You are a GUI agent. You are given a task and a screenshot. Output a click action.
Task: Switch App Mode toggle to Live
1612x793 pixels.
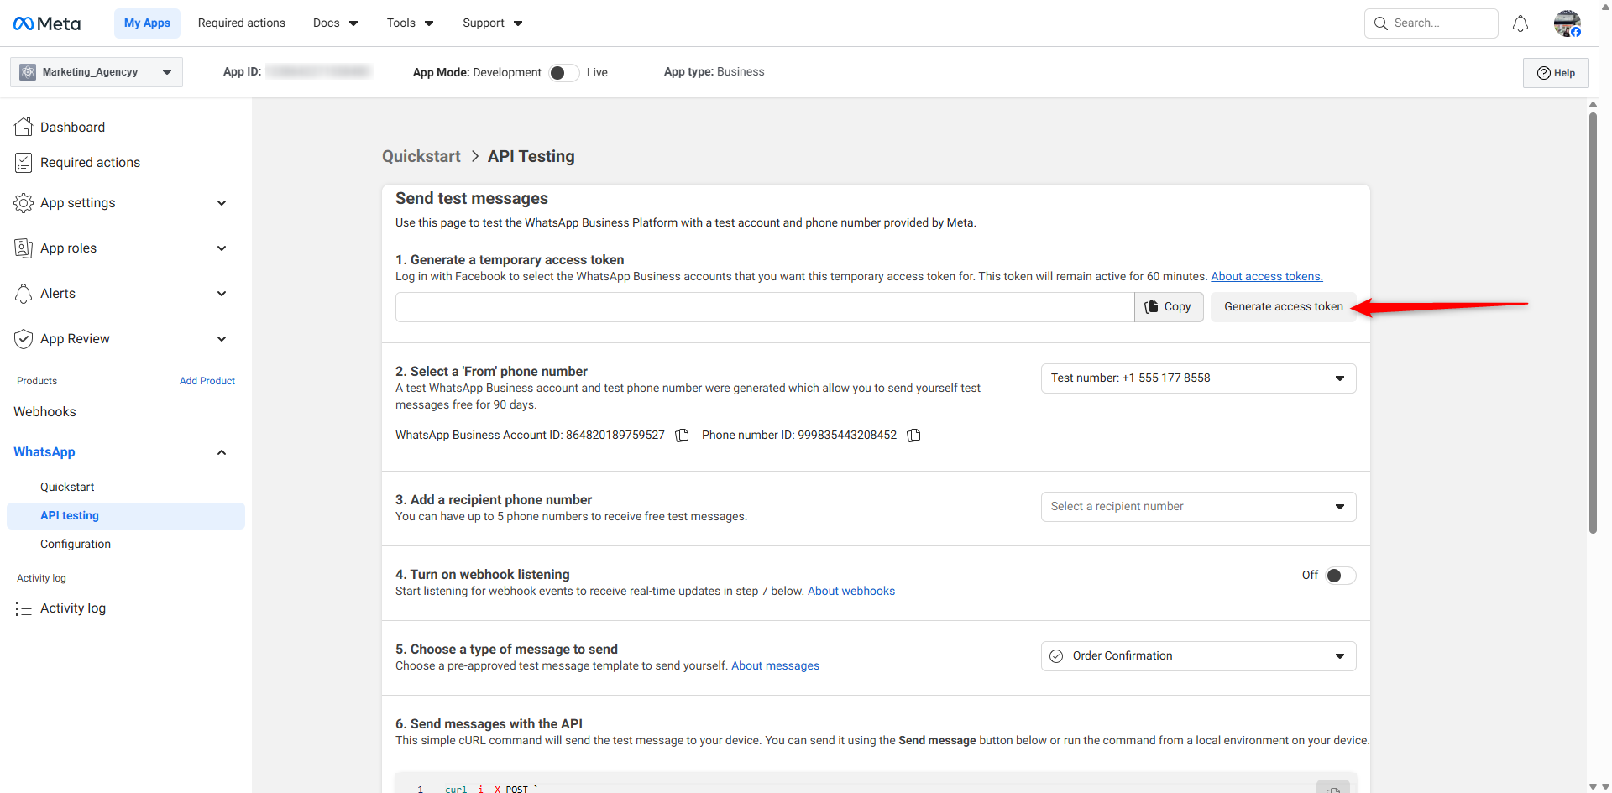[x=564, y=73]
